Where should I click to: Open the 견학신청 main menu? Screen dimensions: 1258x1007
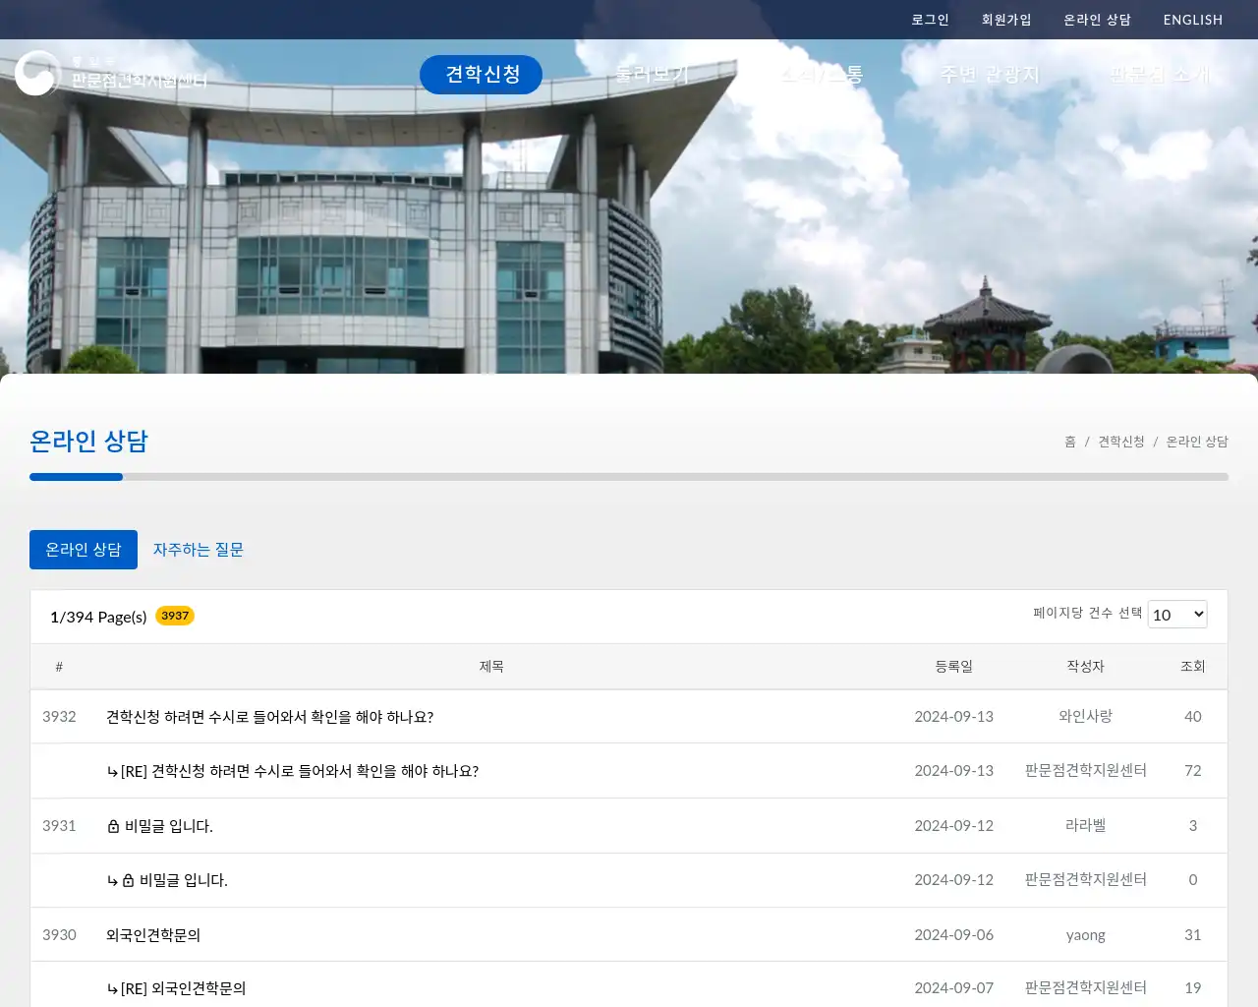click(482, 75)
